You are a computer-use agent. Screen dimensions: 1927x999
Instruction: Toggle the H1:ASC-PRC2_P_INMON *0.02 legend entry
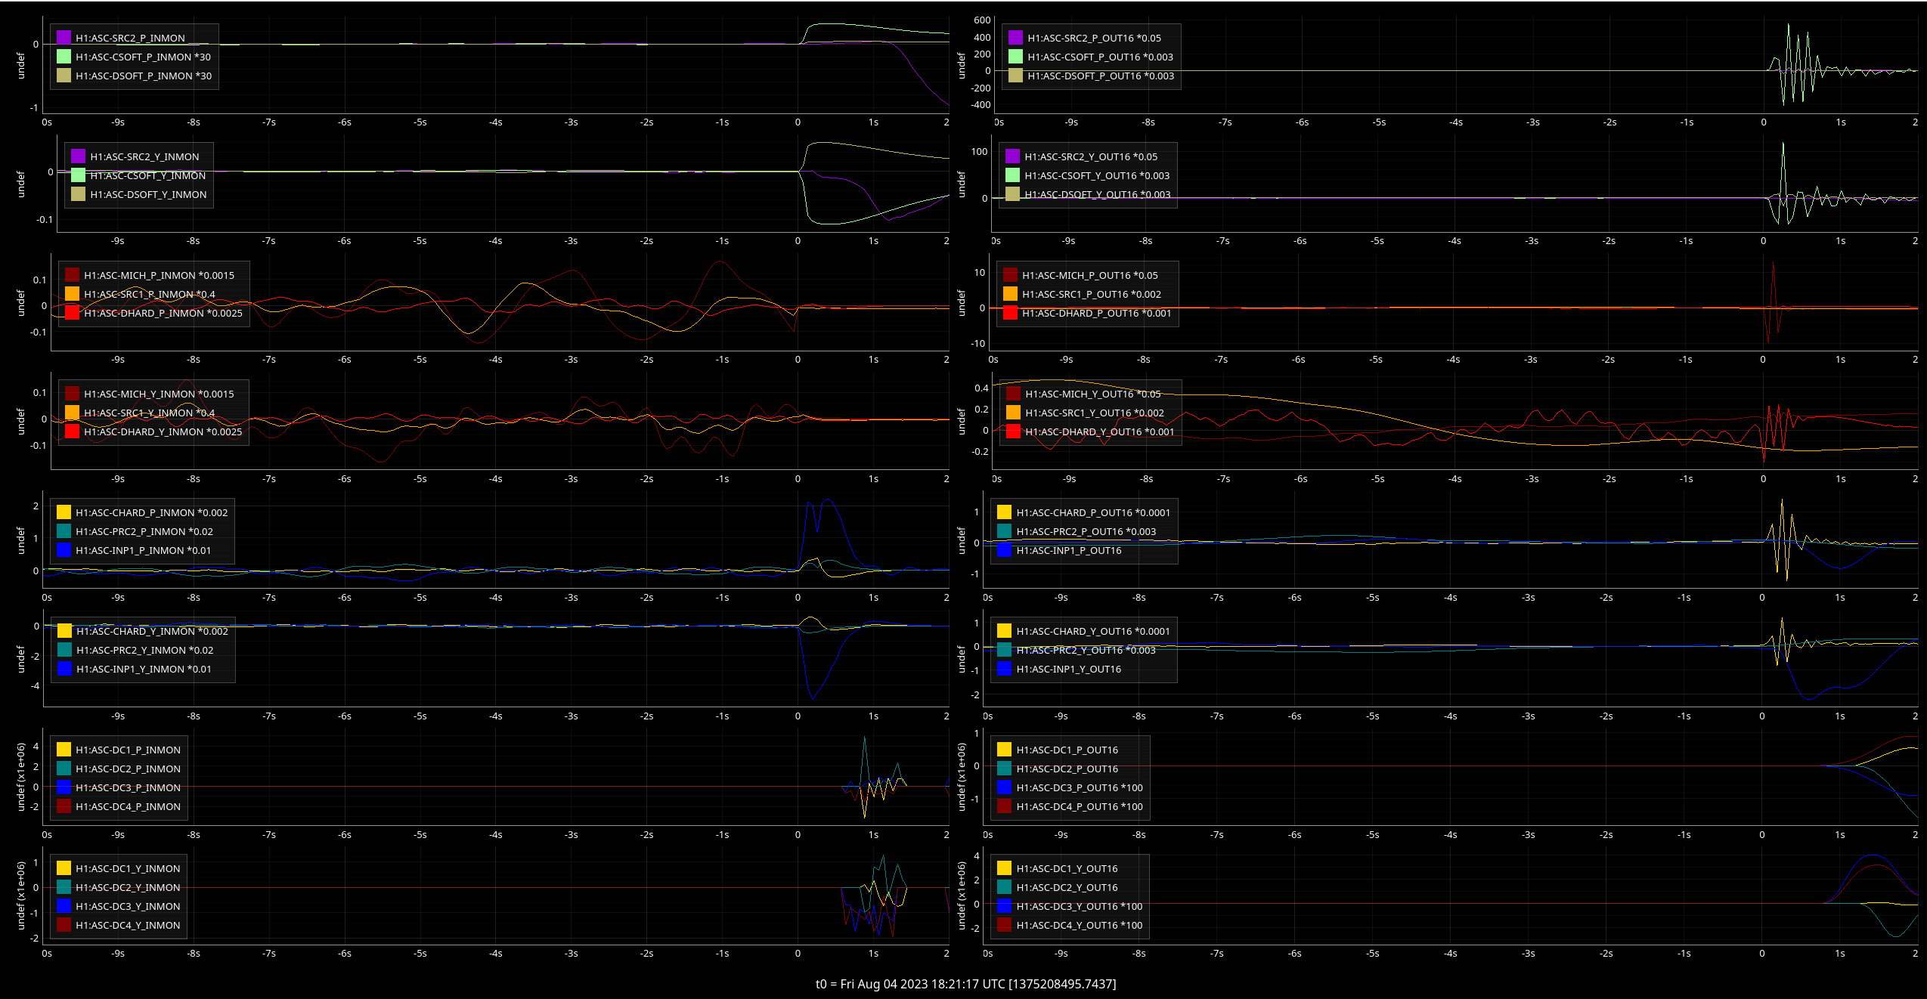(x=135, y=531)
